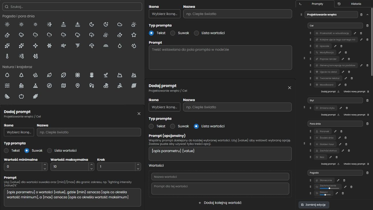The width and height of the screenshot is (373, 210).
Task: Open the Wybierz ikonę picker in top-middle form
Action: click(164, 14)
